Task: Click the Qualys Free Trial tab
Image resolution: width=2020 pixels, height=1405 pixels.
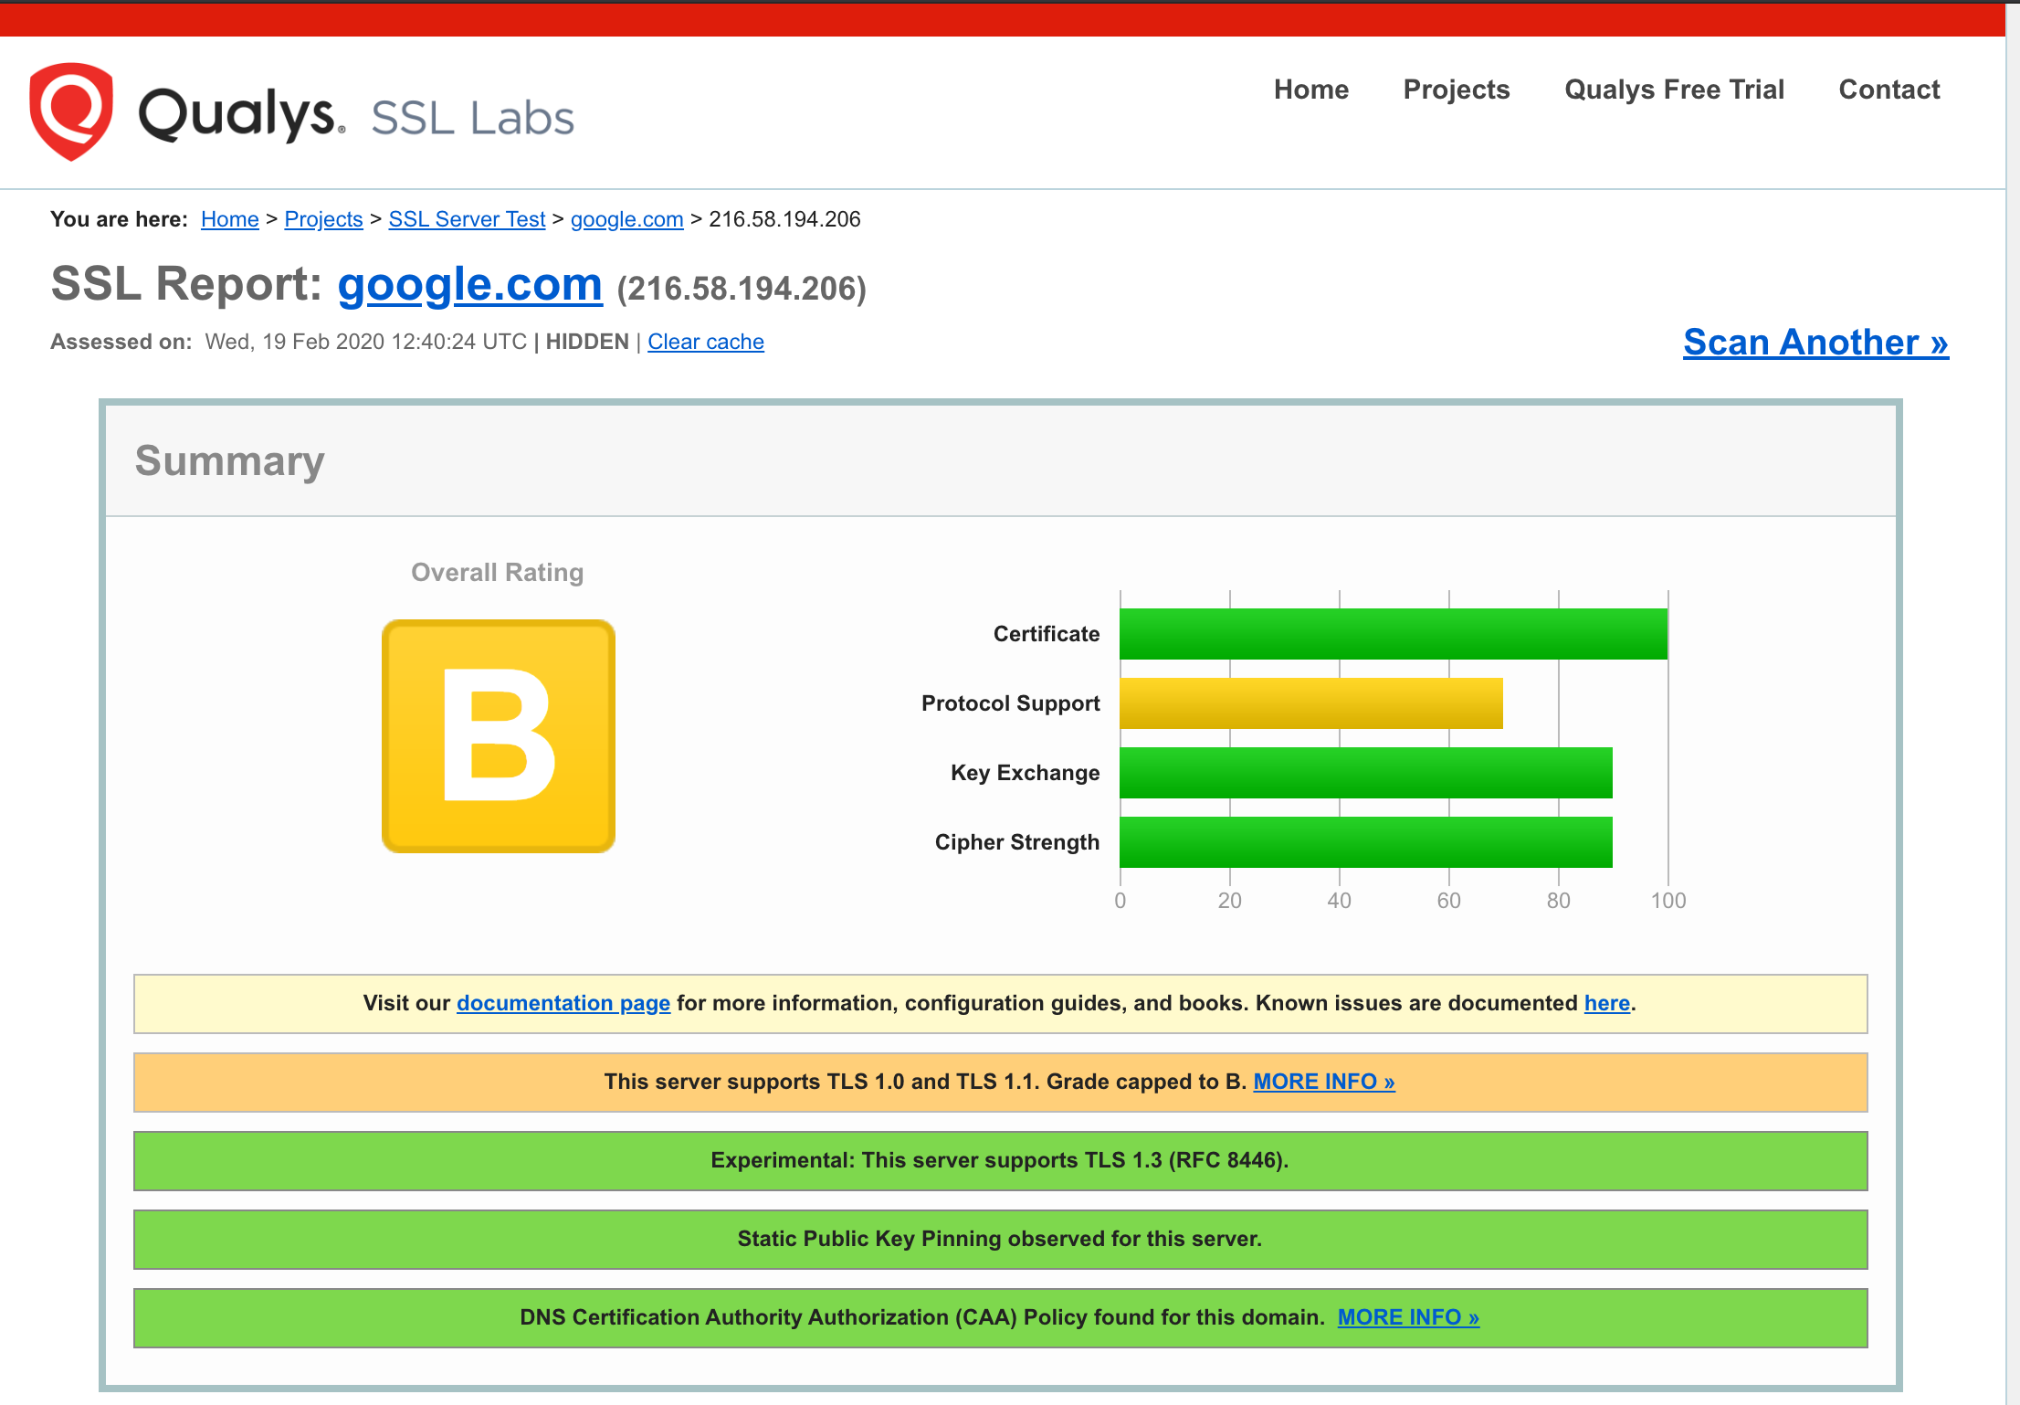Action: pos(1675,89)
